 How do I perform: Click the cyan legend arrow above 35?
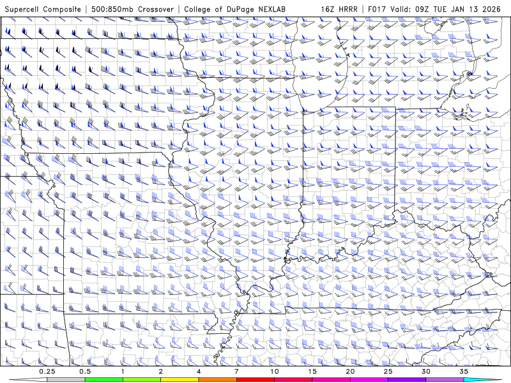tap(483, 380)
